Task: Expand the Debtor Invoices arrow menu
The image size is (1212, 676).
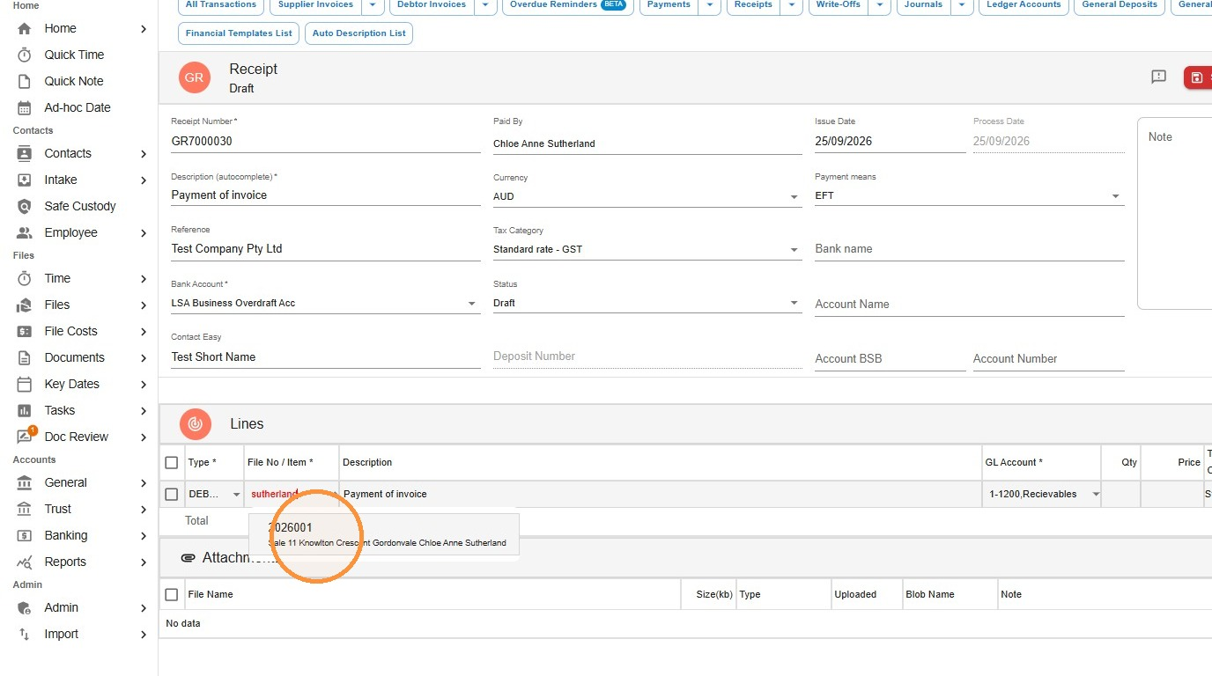Action: tap(484, 5)
